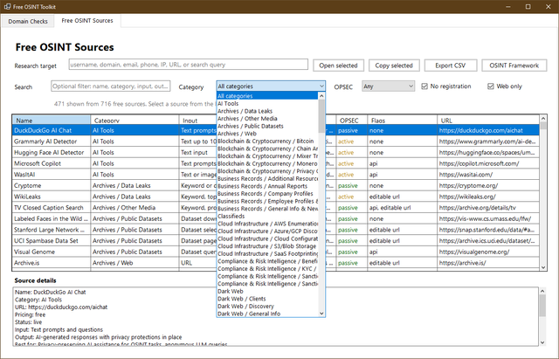Viewport: 559px width, 359px height.
Task: Sort by the OPSEC column header
Action: tap(351, 121)
